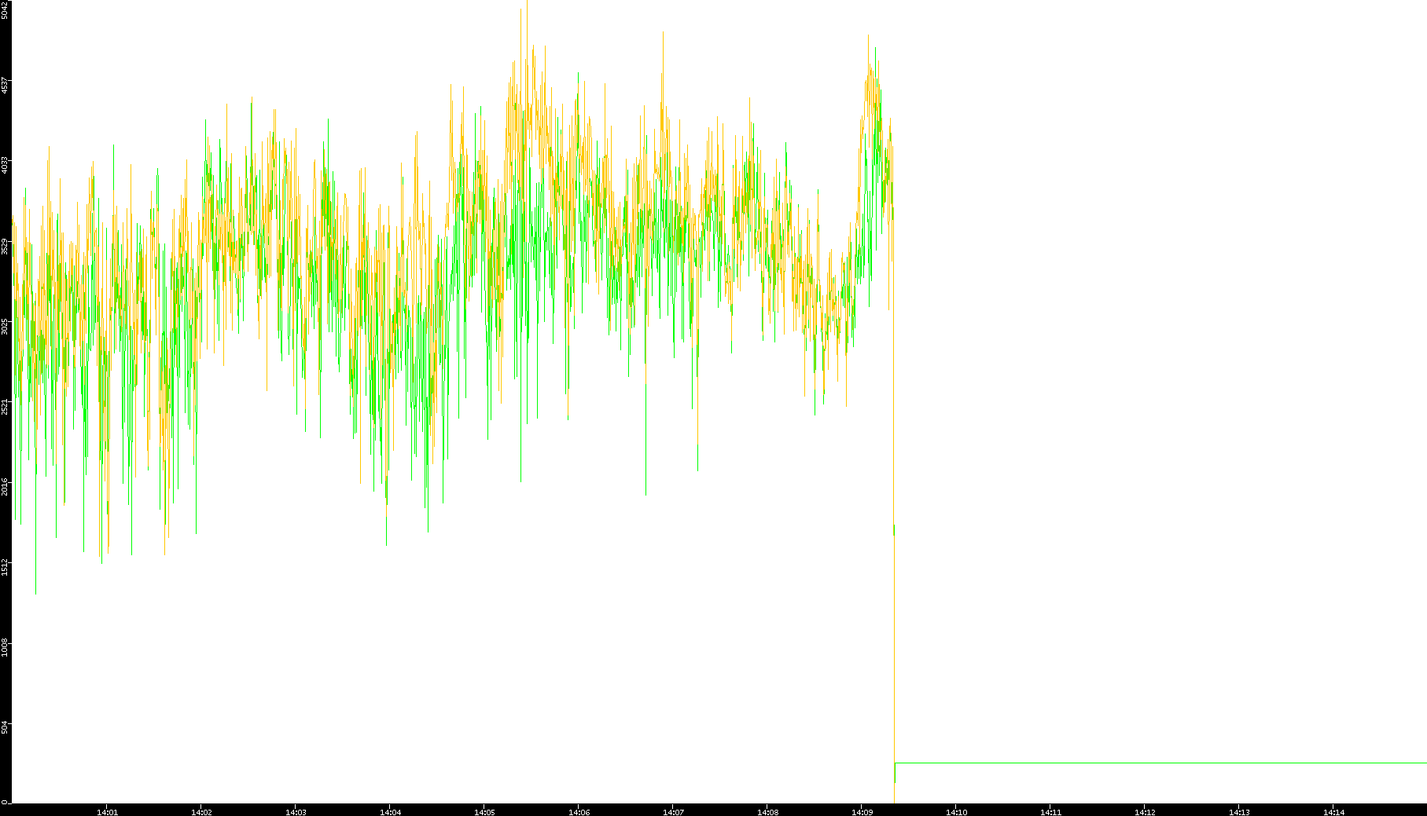This screenshot has height=816, width=1427.
Task: Select the 14:03 tick on time axis
Action: (296, 812)
